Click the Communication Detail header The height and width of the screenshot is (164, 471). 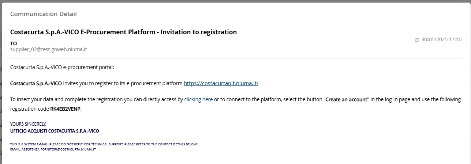44,14
